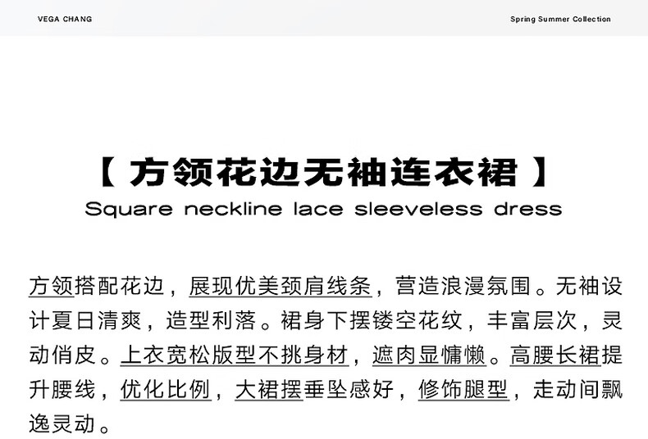
Task: Click the Chinese title 方领花边无袖连衣裙
Action: [x=324, y=172]
